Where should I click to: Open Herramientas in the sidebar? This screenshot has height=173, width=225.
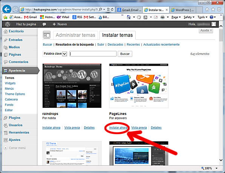click(x=19, y=132)
